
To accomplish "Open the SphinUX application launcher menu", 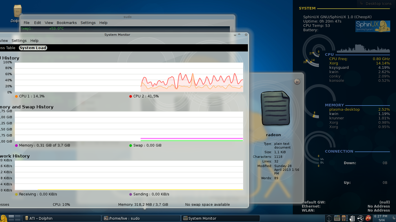I will (3, 218).
